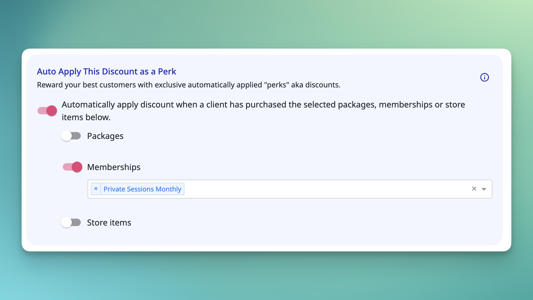Expand the memberships dropdown arrow
This screenshot has height=300, width=533.
pyautogui.click(x=484, y=189)
